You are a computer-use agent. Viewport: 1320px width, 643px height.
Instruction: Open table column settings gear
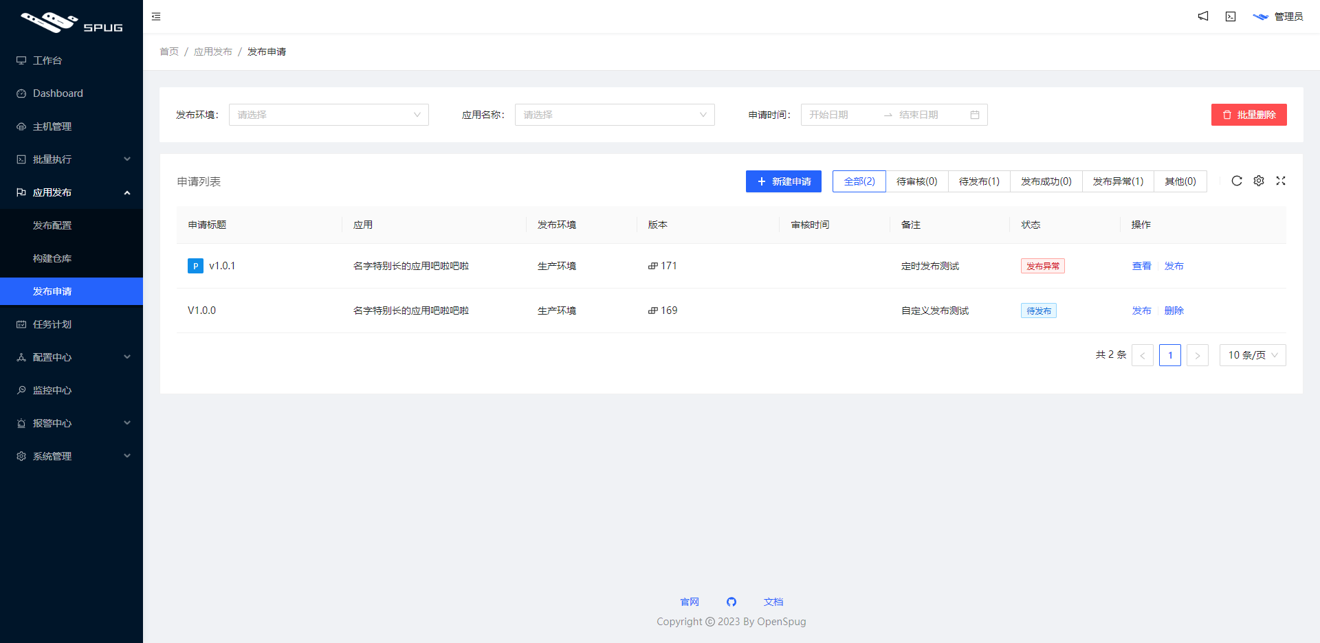[x=1259, y=181]
